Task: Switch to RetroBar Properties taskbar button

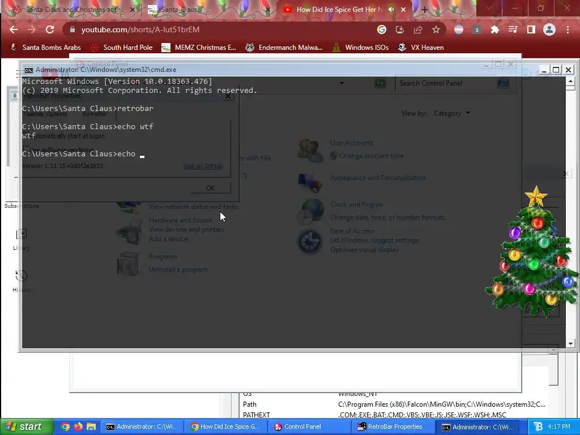Action: click(394, 427)
